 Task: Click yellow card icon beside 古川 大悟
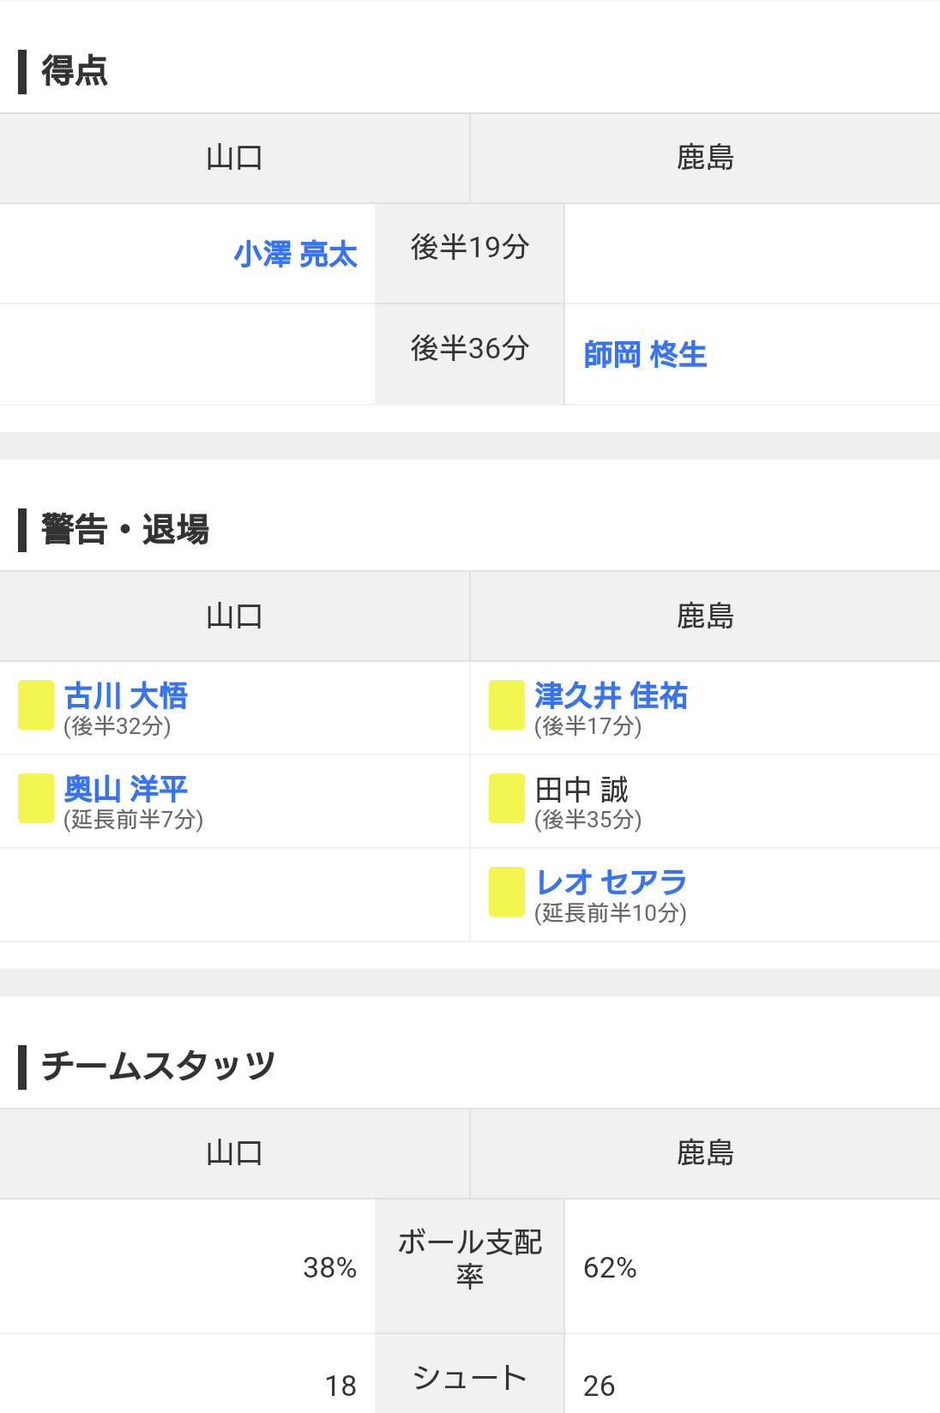point(36,705)
